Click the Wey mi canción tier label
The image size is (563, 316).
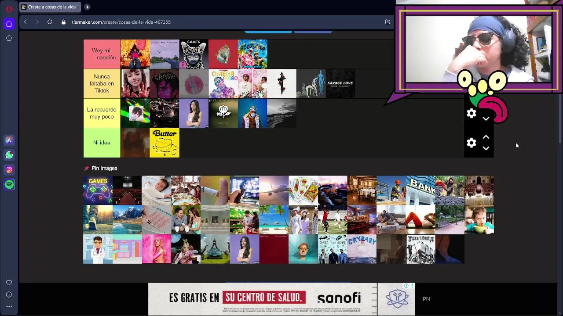(x=102, y=54)
